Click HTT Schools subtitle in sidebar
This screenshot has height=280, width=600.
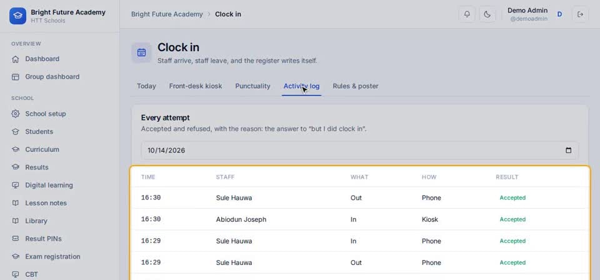(x=48, y=21)
